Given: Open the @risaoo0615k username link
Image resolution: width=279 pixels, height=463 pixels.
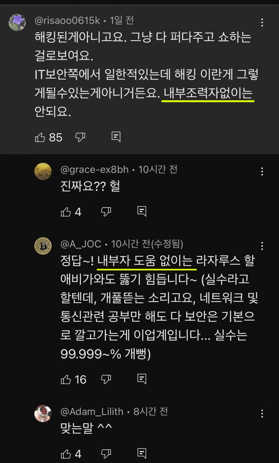Looking at the screenshot, I should click(67, 20).
